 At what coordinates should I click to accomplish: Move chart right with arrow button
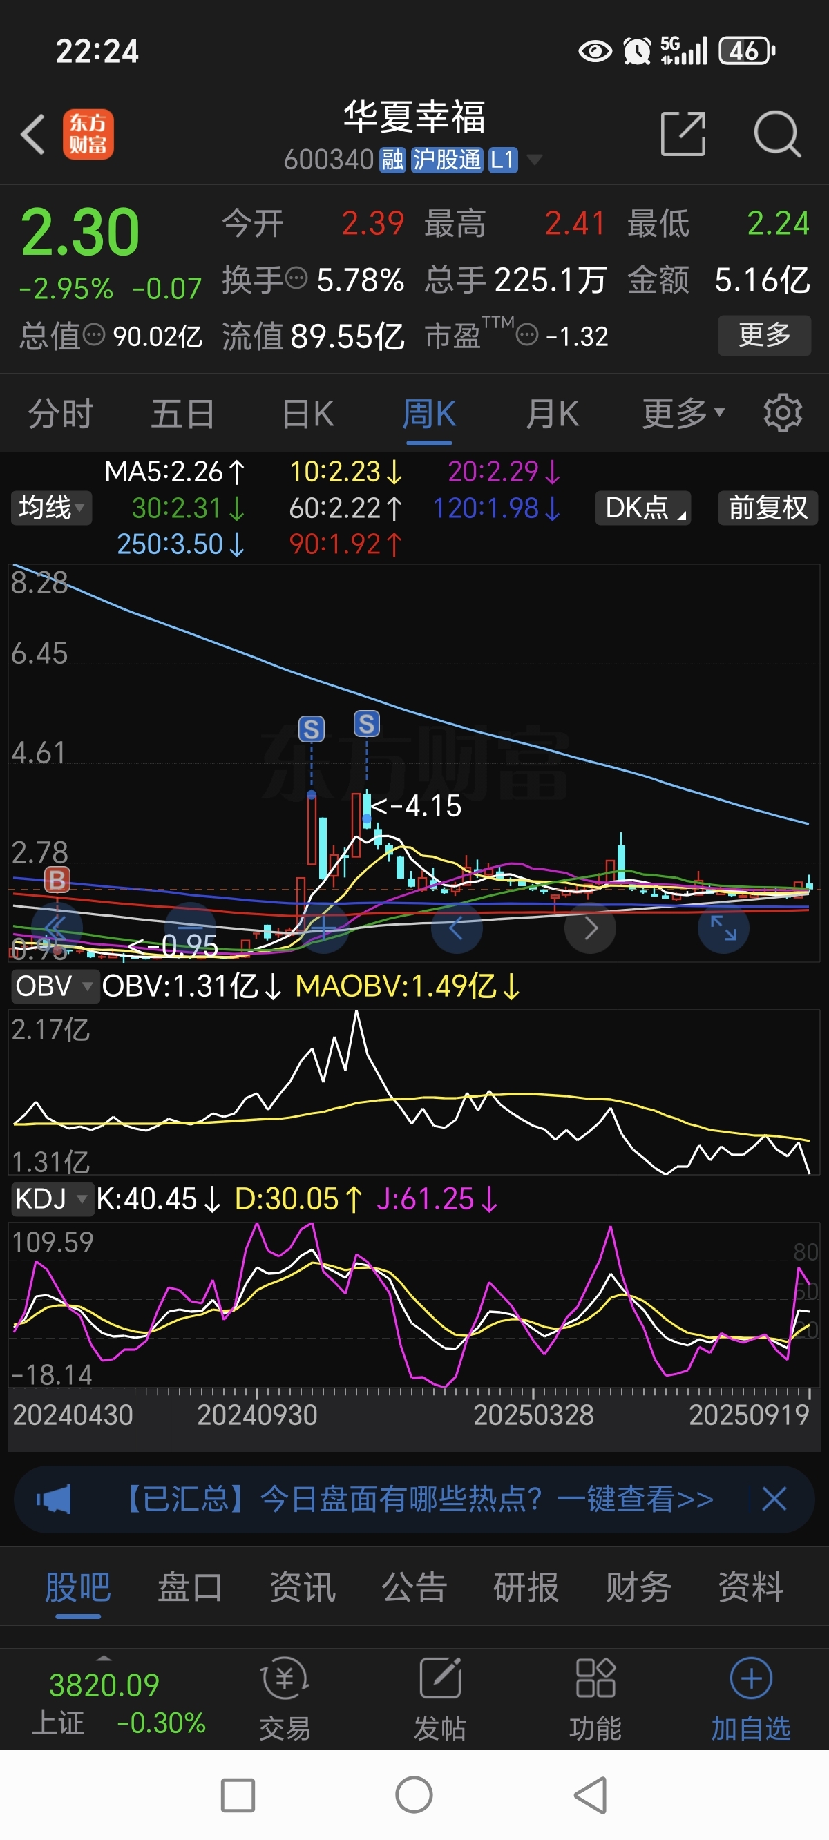[590, 928]
